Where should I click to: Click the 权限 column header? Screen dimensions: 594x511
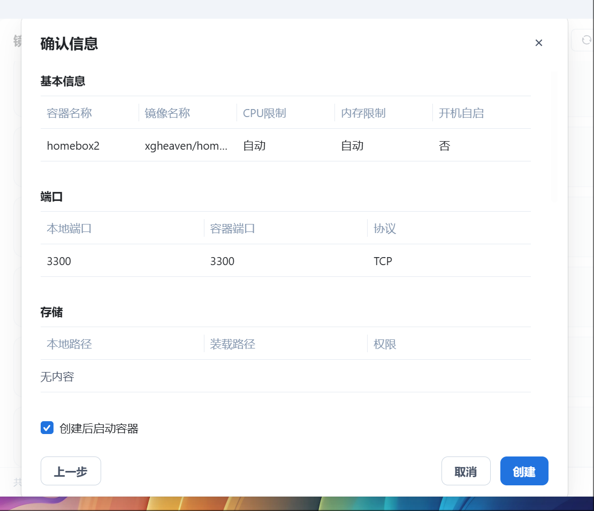point(385,344)
